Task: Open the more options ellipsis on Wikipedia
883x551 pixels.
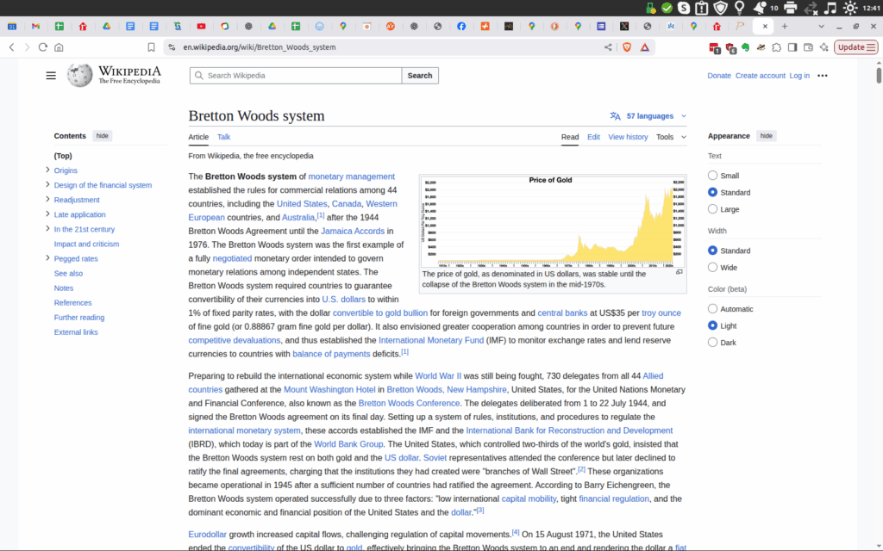Action: pyautogui.click(x=822, y=76)
